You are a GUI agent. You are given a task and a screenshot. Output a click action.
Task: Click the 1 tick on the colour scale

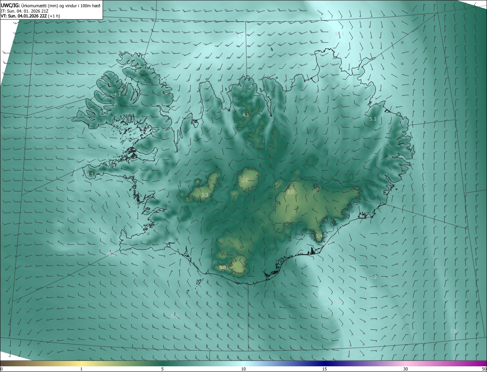click(81, 369)
